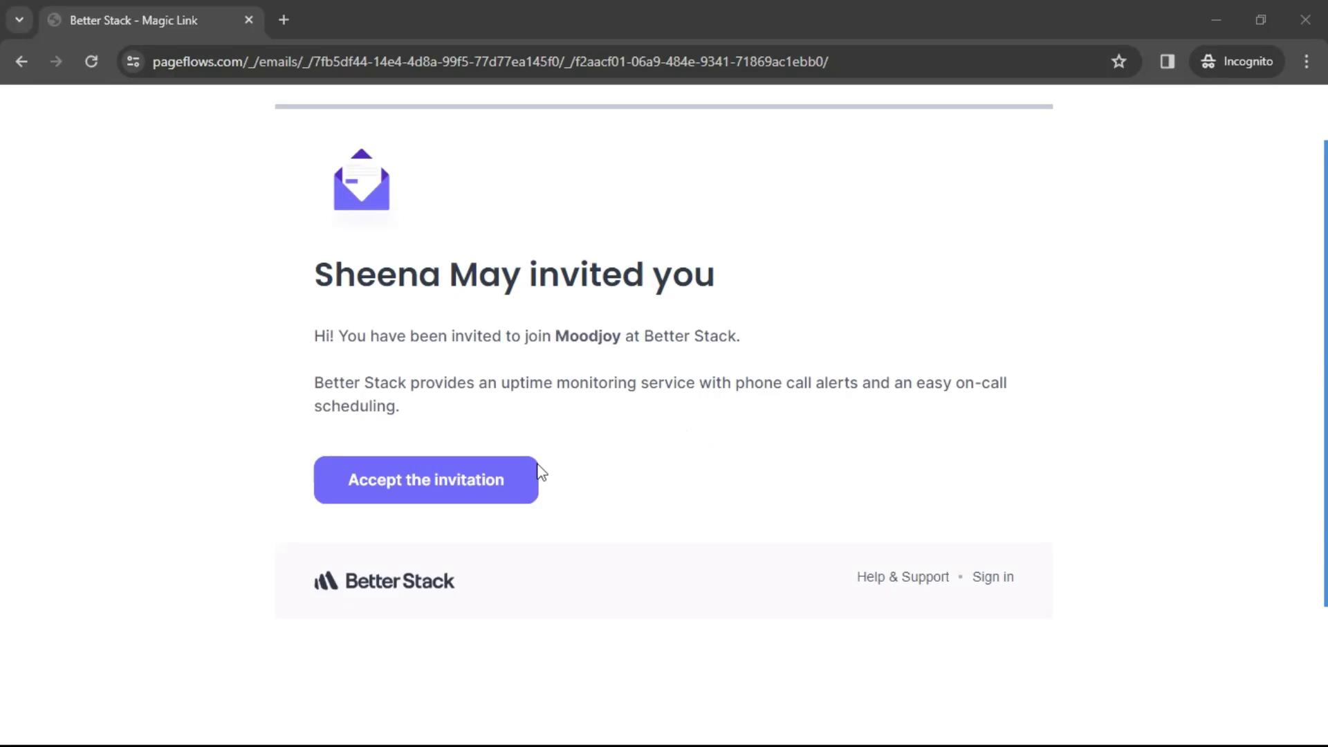The image size is (1328, 747).
Task: Click the browser sidebar toggle icon
Action: pyautogui.click(x=1168, y=61)
